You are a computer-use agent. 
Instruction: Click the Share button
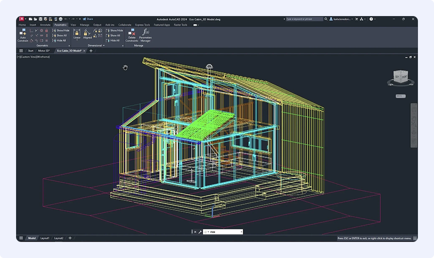point(88,19)
